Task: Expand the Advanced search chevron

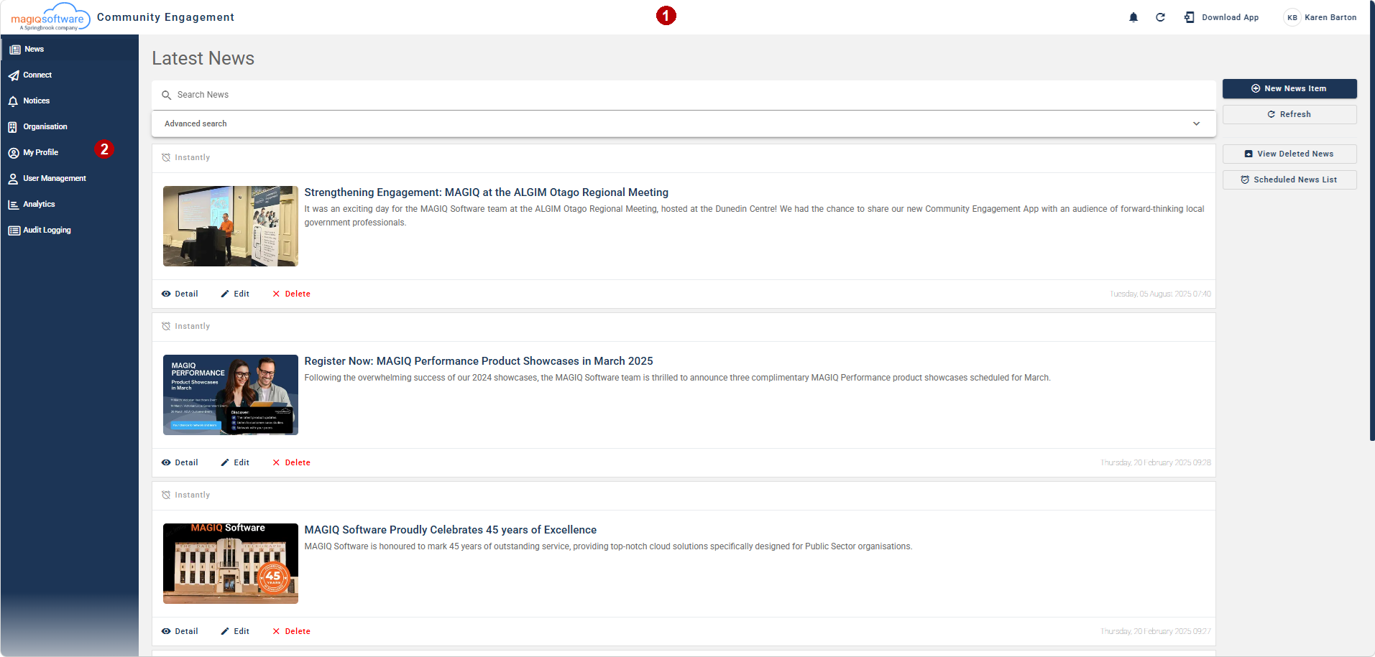Action: (x=1197, y=124)
